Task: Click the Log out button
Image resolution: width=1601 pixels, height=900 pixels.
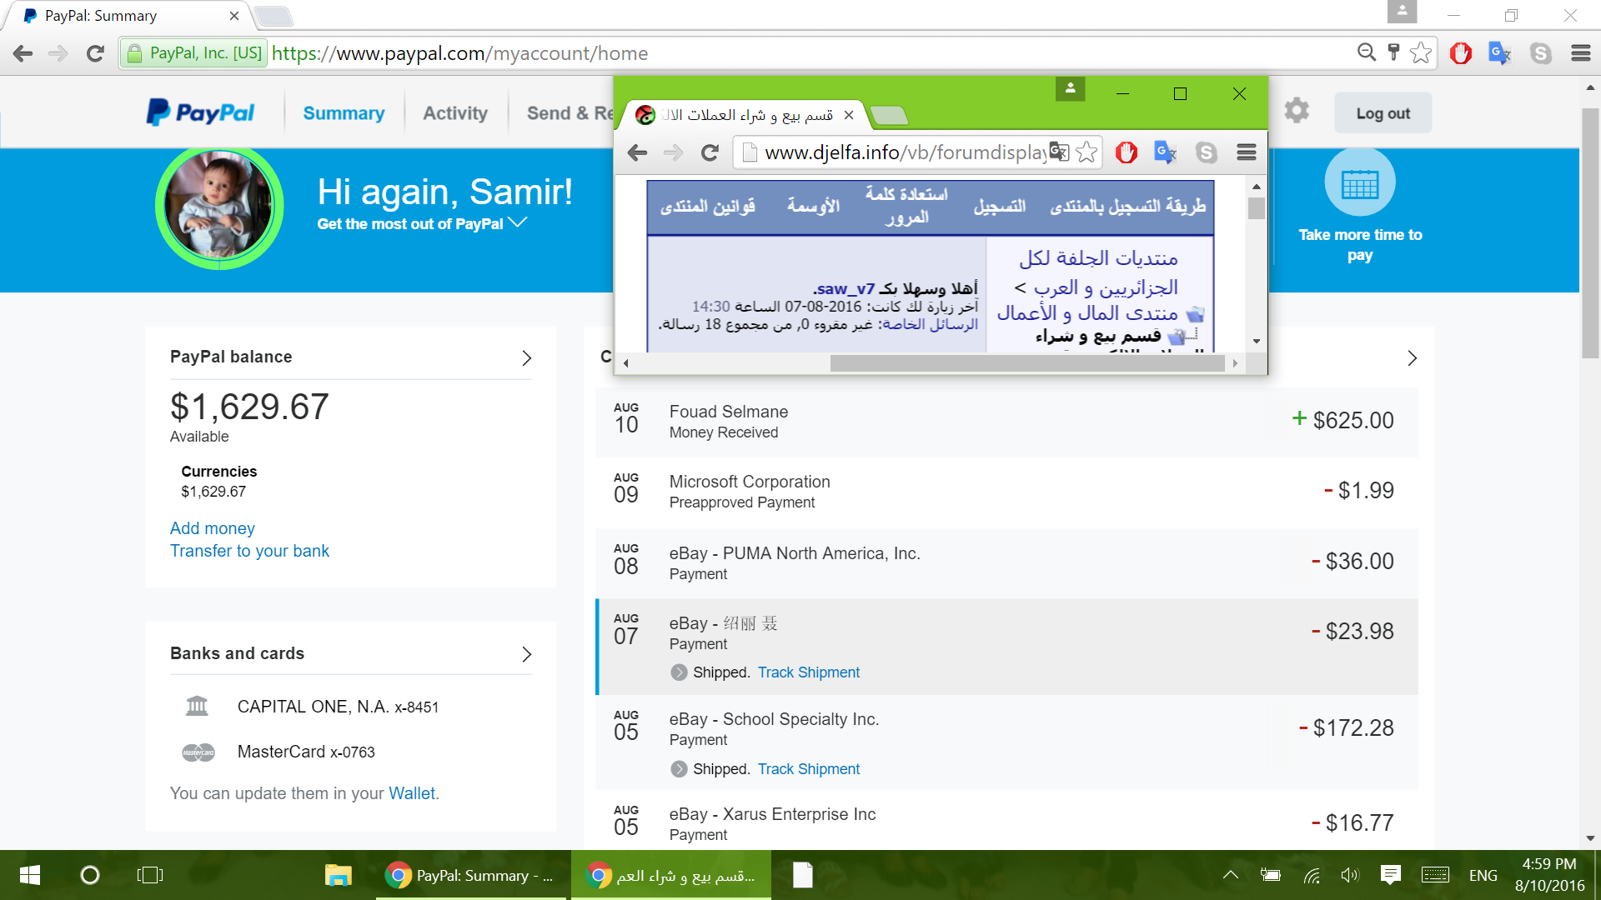Action: point(1383,113)
